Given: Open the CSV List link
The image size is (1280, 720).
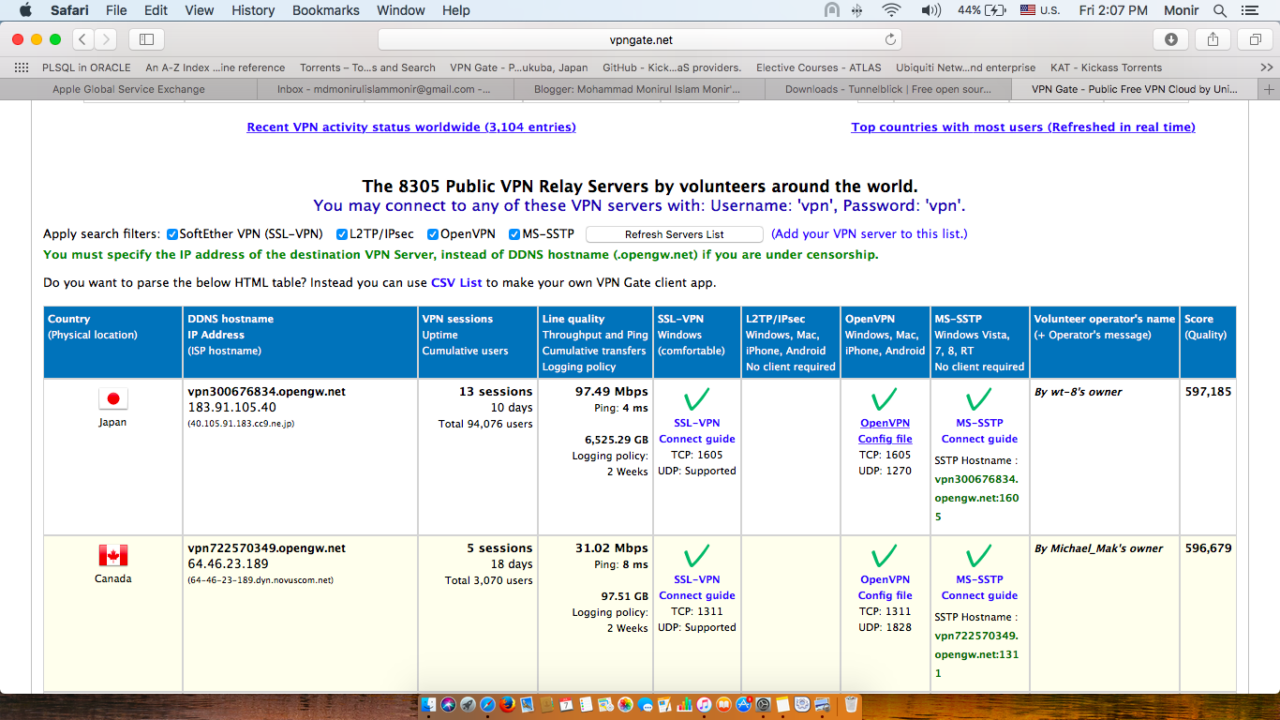Looking at the screenshot, I should [457, 282].
